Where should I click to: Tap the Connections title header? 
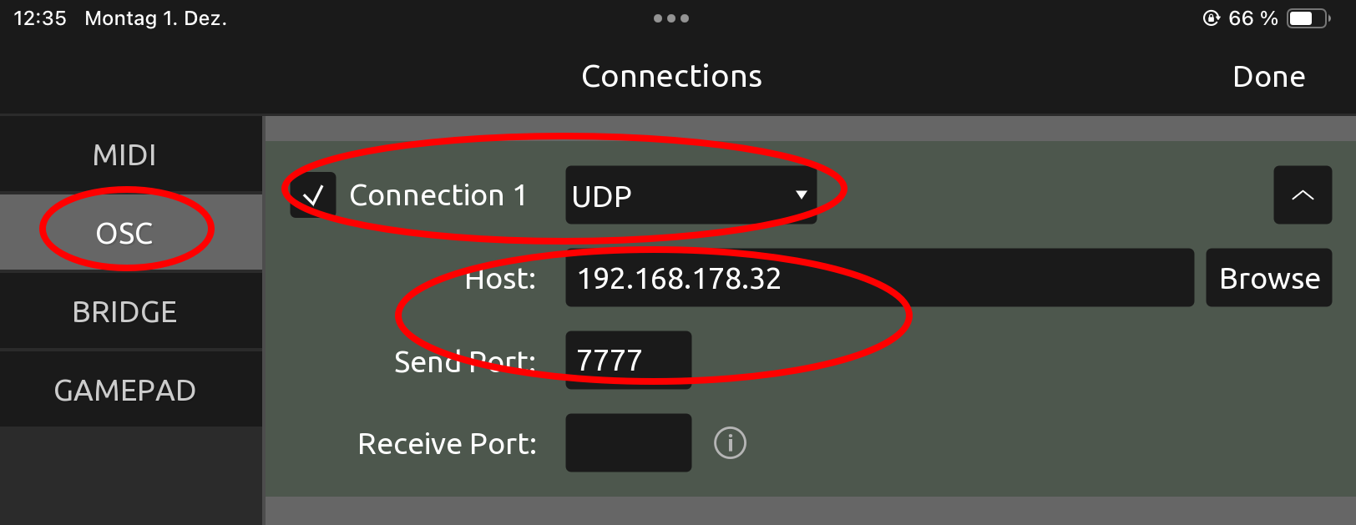point(671,77)
